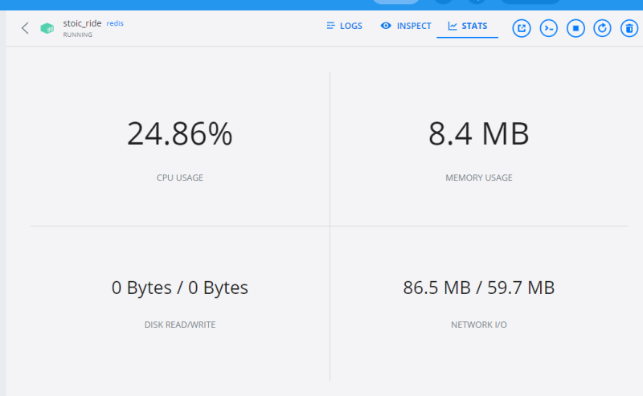Click the 24.86% CPU usage value

coord(179,133)
